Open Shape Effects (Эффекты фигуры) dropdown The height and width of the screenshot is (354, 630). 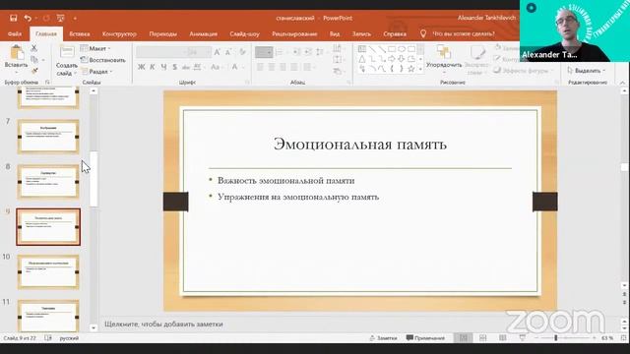[523, 70]
